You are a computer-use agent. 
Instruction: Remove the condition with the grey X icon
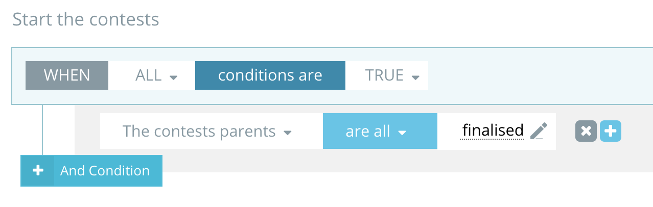point(586,132)
